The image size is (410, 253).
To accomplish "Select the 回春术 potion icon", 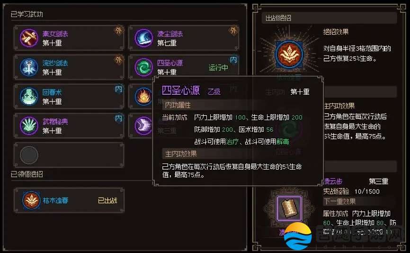I will (29, 97).
